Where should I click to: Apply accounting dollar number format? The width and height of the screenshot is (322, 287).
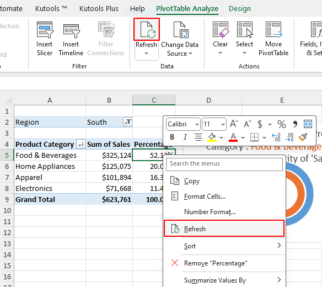click(x=260, y=124)
